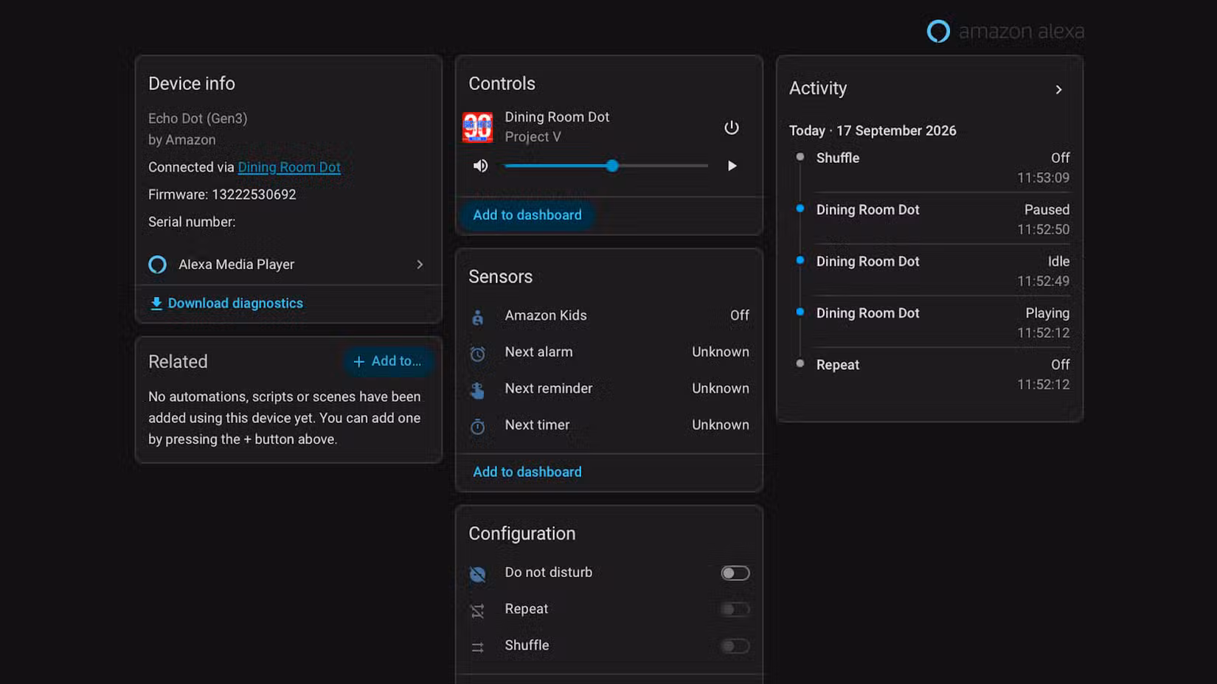Add Controls card to dashboard
Screen dimensions: 1217x684
click(x=527, y=215)
